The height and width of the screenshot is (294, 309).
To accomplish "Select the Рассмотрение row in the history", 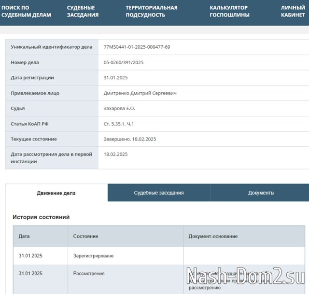I will point(89,274).
